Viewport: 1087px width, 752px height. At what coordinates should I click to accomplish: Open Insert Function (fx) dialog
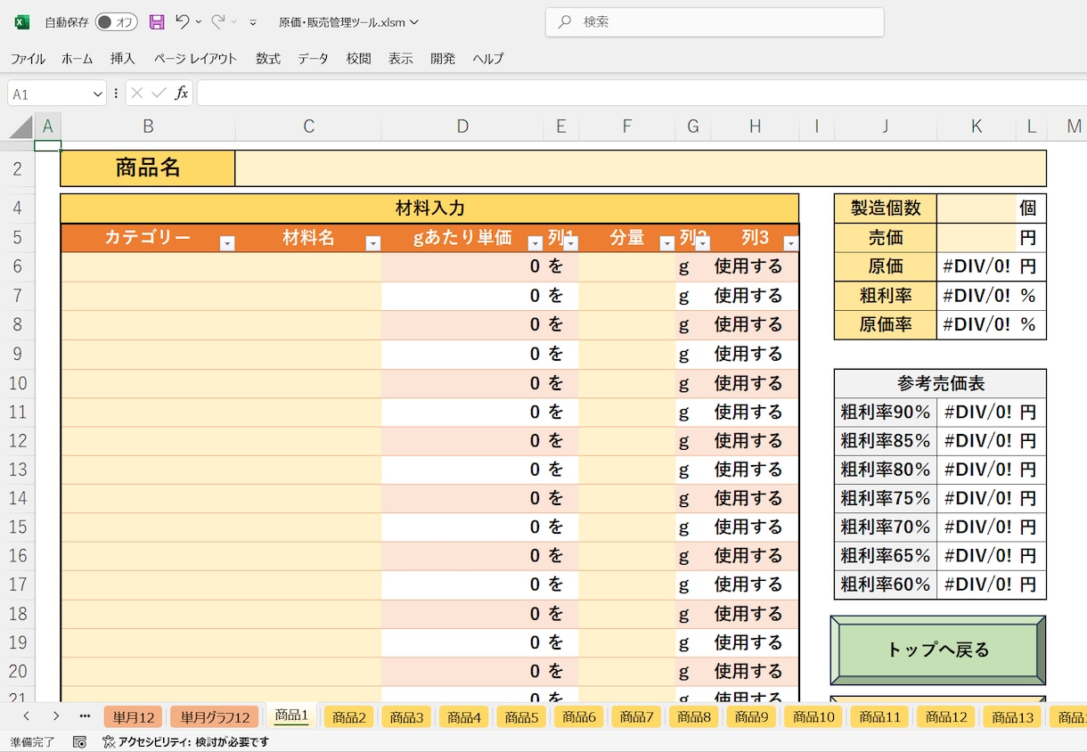pyautogui.click(x=181, y=93)
